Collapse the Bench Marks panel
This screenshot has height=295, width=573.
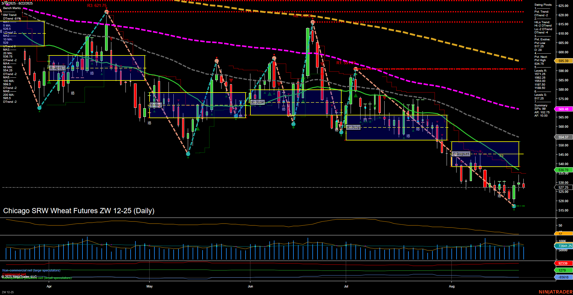tap(11, 8)
